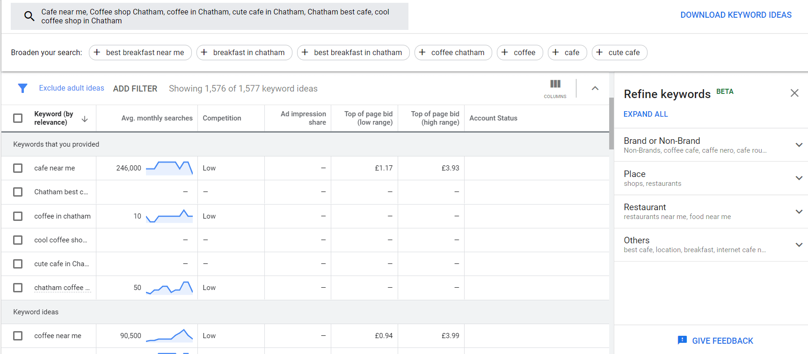The height and width of the screenshot is (354, 808).
Task: Click the Expand All link
Action: (x=645, y=114)
